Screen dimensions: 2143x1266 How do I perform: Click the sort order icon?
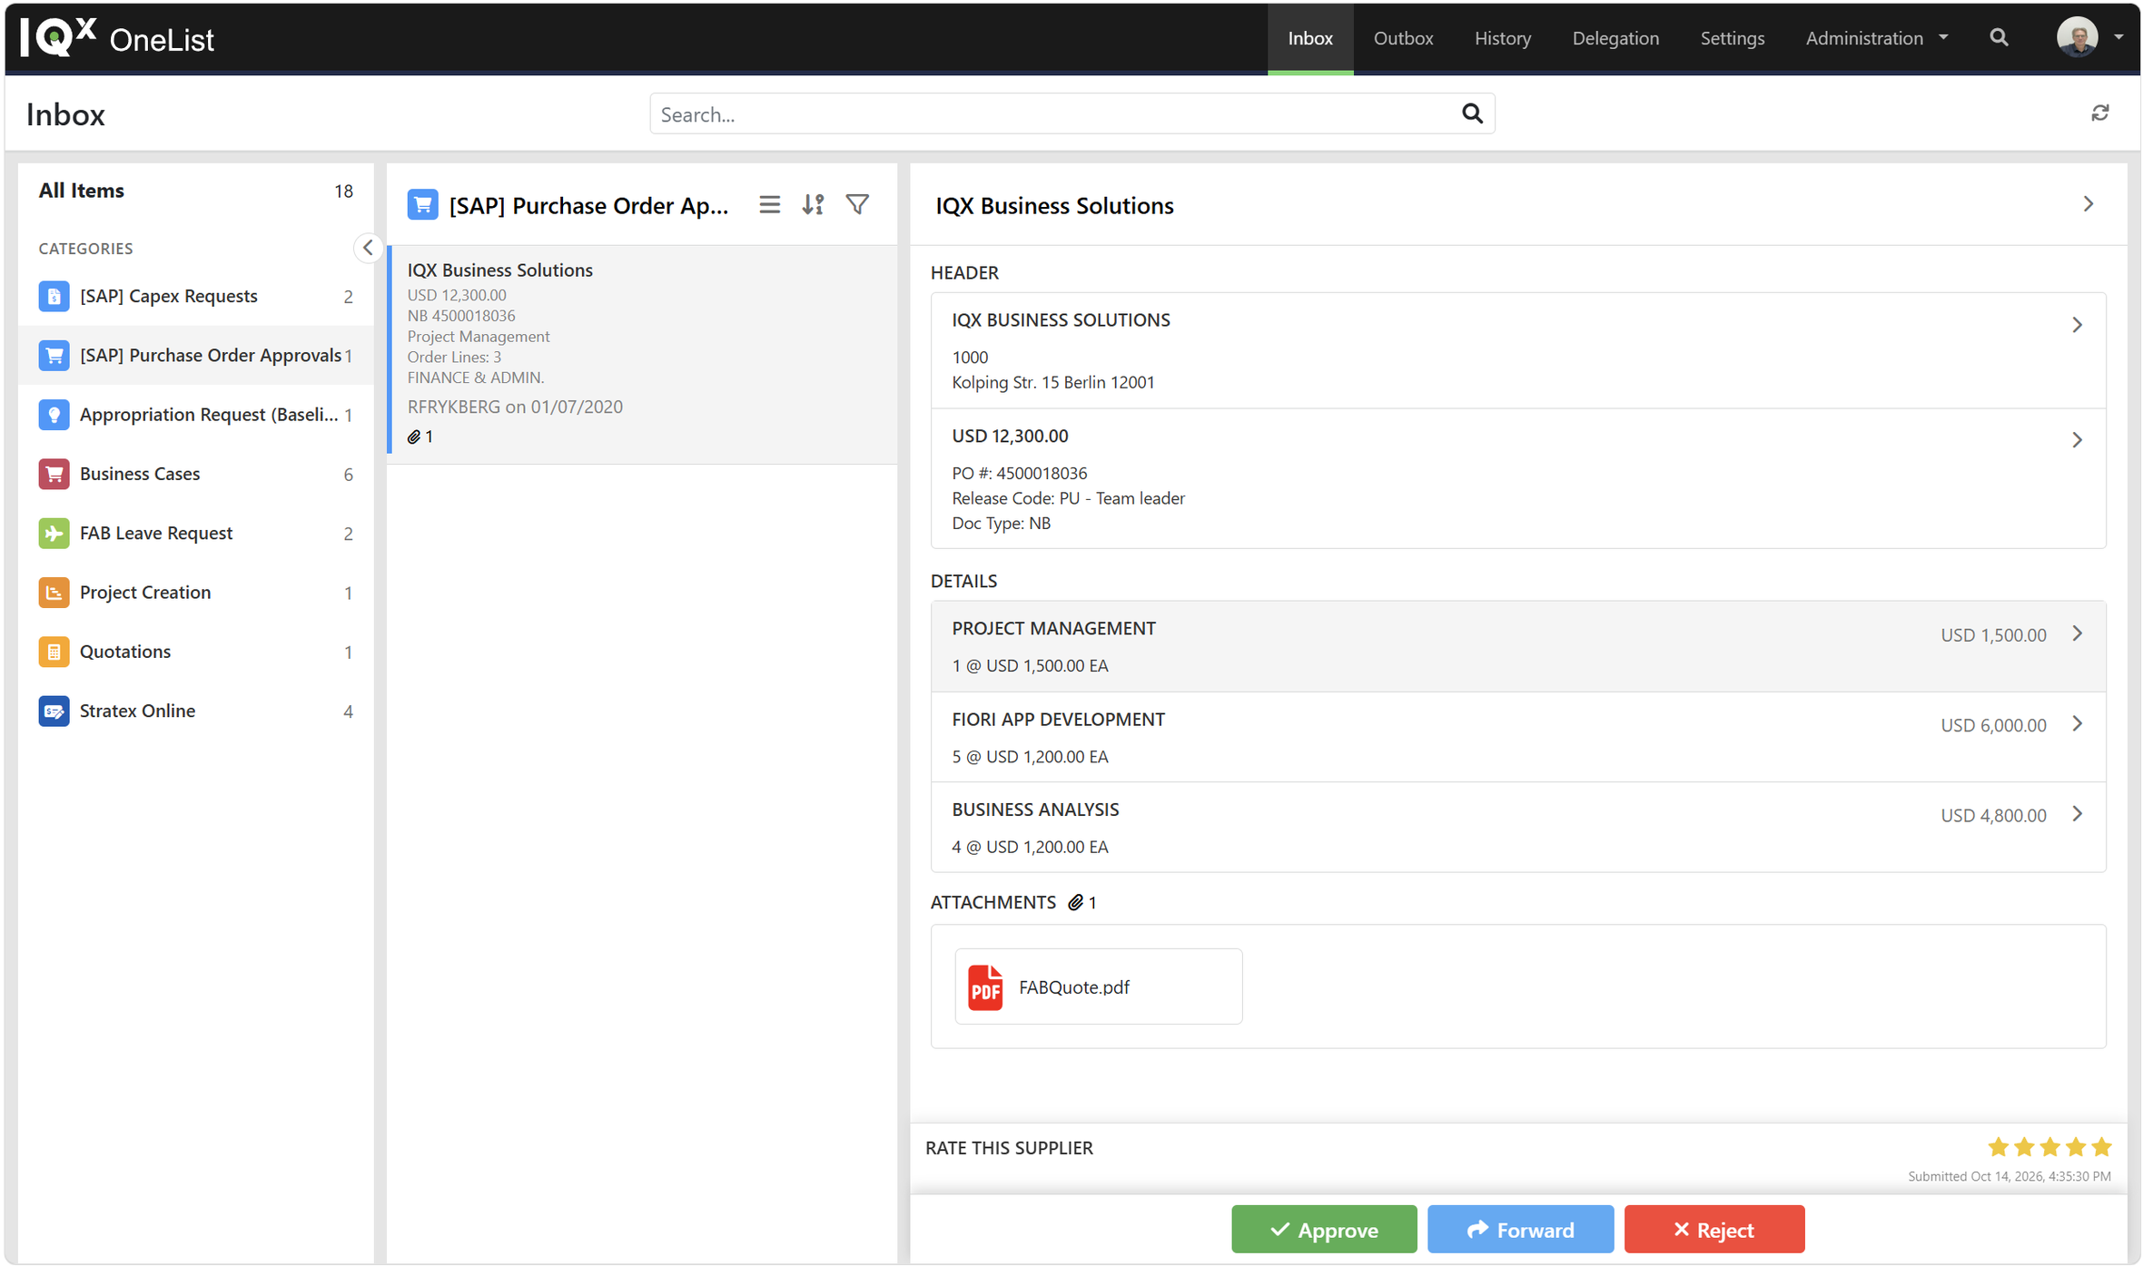813,205
